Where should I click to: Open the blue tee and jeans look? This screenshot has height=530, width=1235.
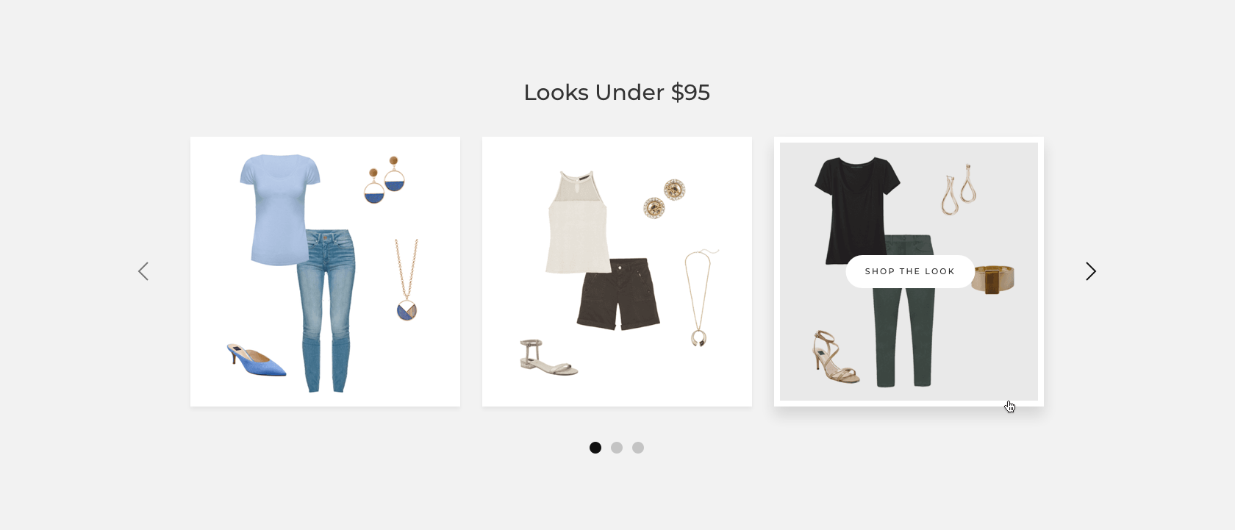coord(325,271)
